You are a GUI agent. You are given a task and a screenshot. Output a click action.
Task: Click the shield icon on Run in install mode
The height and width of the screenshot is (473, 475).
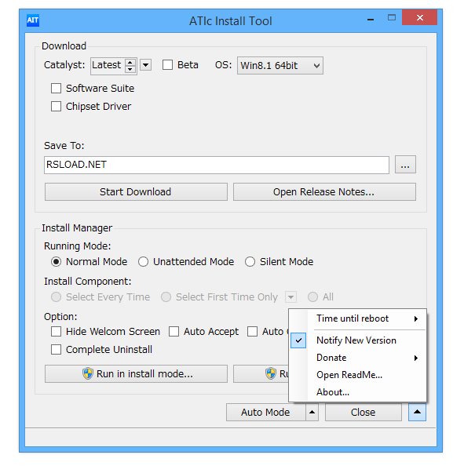coord(88,373)
